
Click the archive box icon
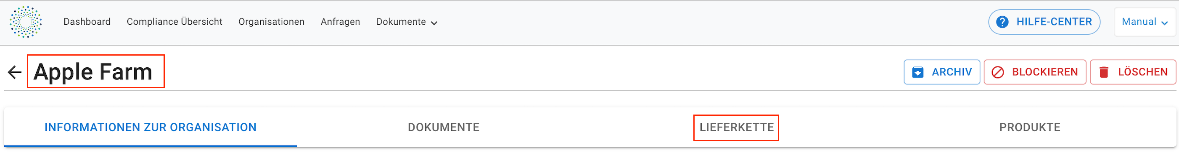coord(917,72)
